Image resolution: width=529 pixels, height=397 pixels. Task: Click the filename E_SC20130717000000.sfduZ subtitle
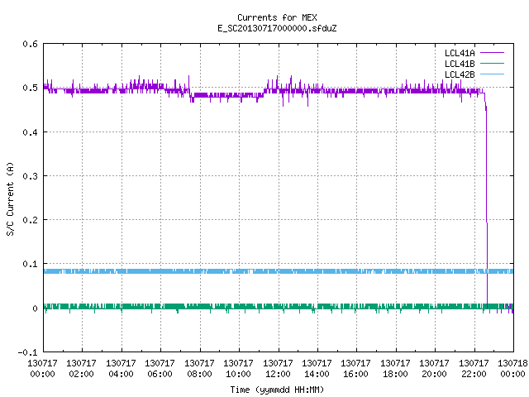tap(277, 28)
